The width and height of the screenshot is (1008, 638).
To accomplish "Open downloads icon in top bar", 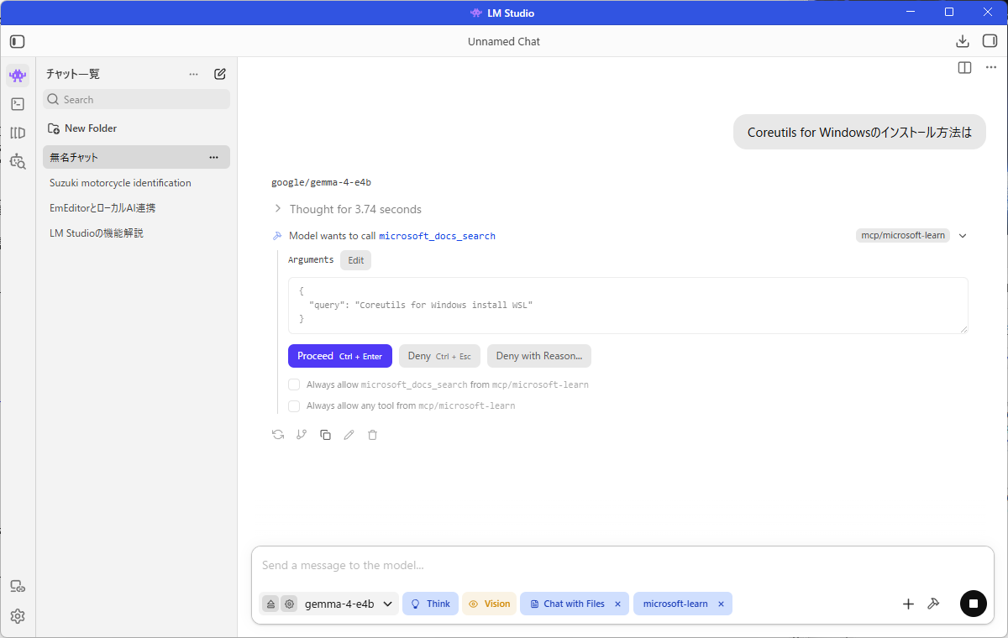I will (x=963, y=41).
